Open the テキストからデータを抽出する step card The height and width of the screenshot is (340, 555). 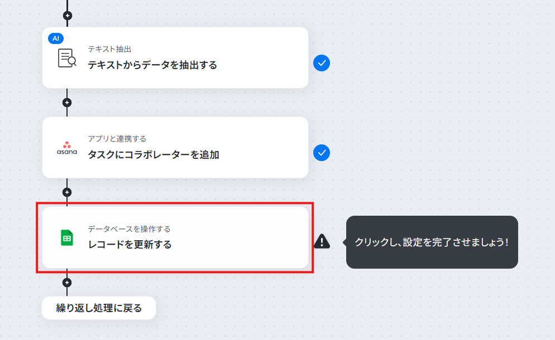pos(175,57)
